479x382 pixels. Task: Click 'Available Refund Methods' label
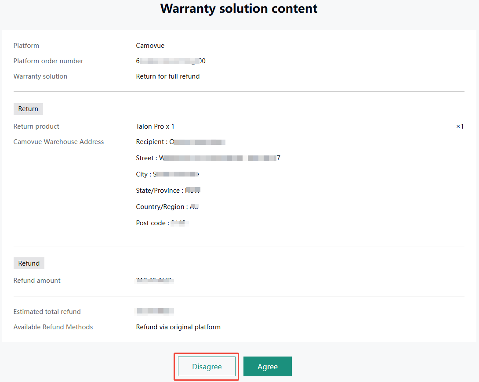(x=53, y=327)
